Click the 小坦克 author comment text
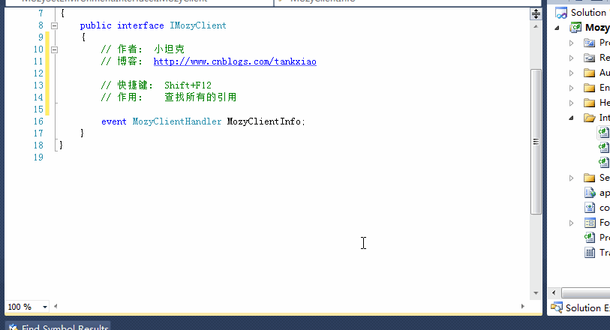 [x=170, y=49]
